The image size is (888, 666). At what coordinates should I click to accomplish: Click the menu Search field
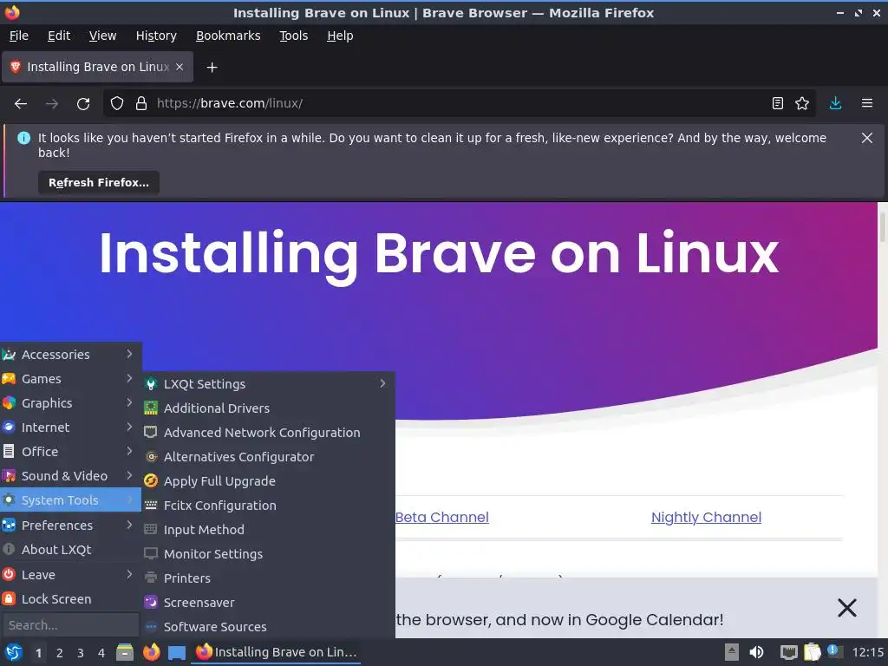(x=71, y=625)
